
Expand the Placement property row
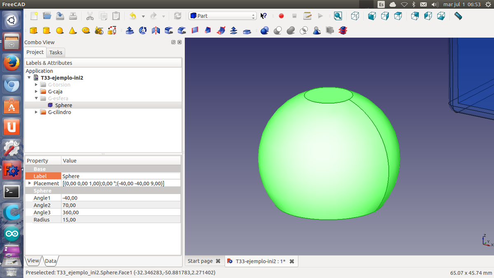pos(29,183)
